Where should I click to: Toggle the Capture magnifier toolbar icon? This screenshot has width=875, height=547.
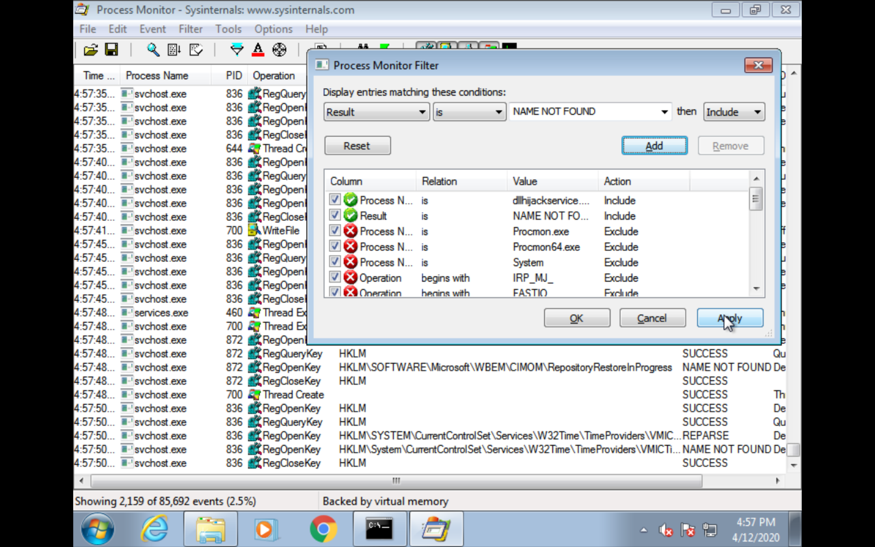(x=153, y=50)
